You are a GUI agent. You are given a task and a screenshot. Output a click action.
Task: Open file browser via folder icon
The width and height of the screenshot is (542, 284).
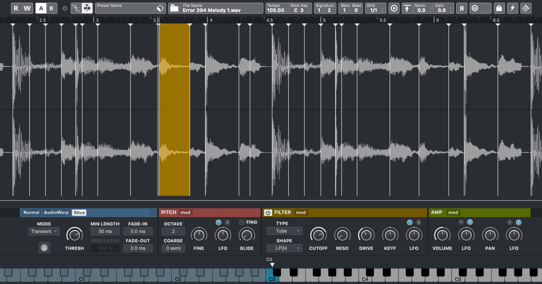pyautogui.click(x=174, y=8)
